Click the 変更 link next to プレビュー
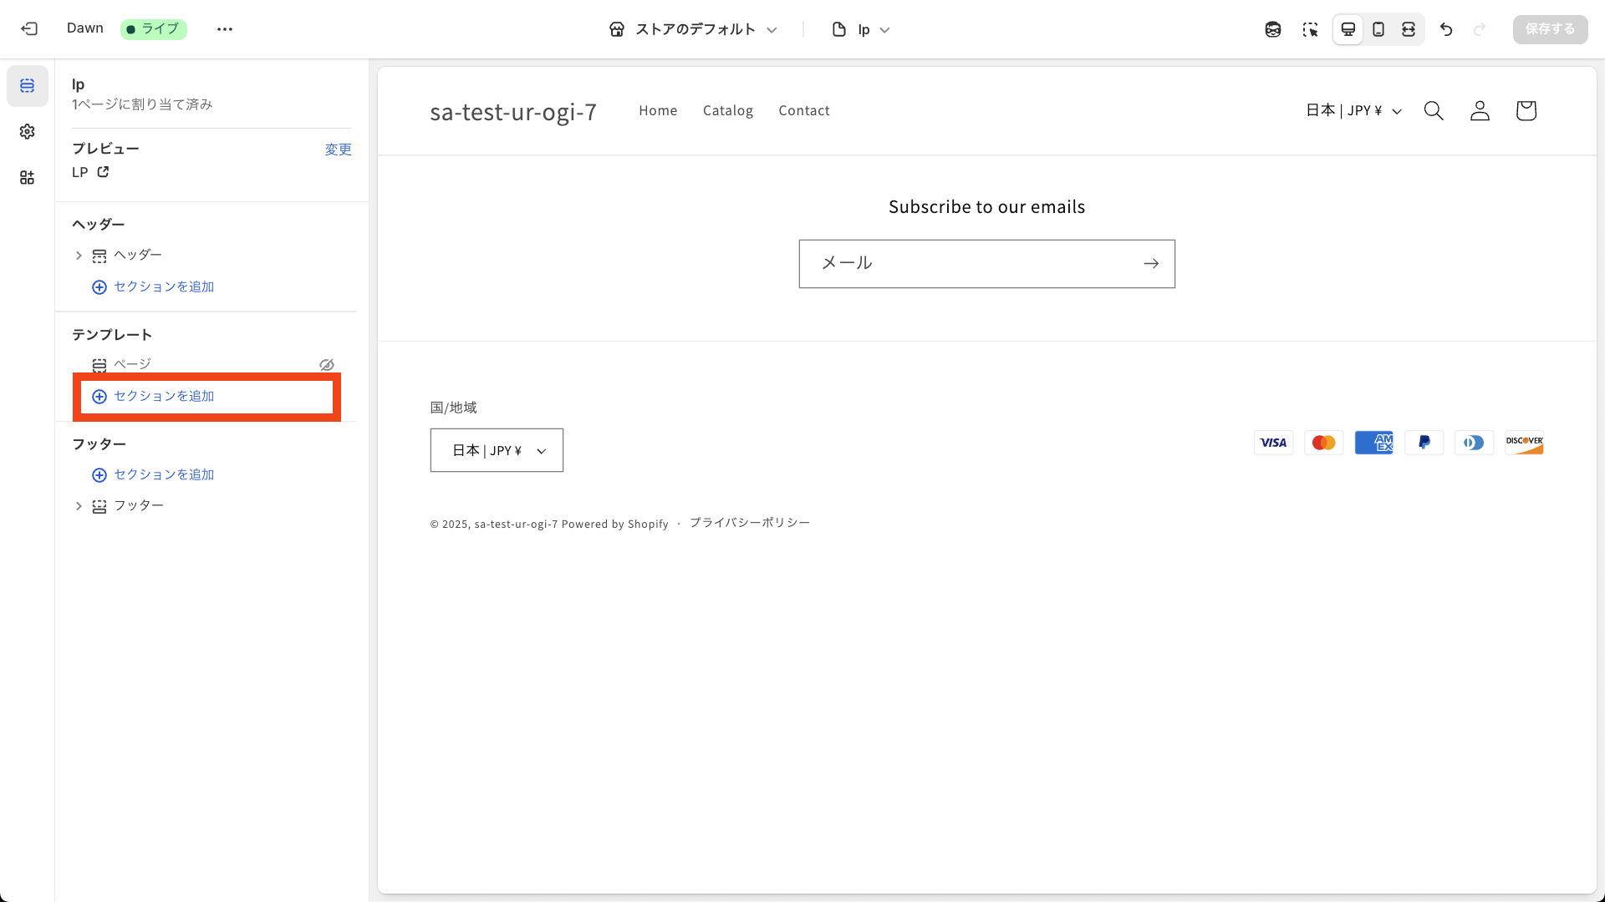 point(338,149)
